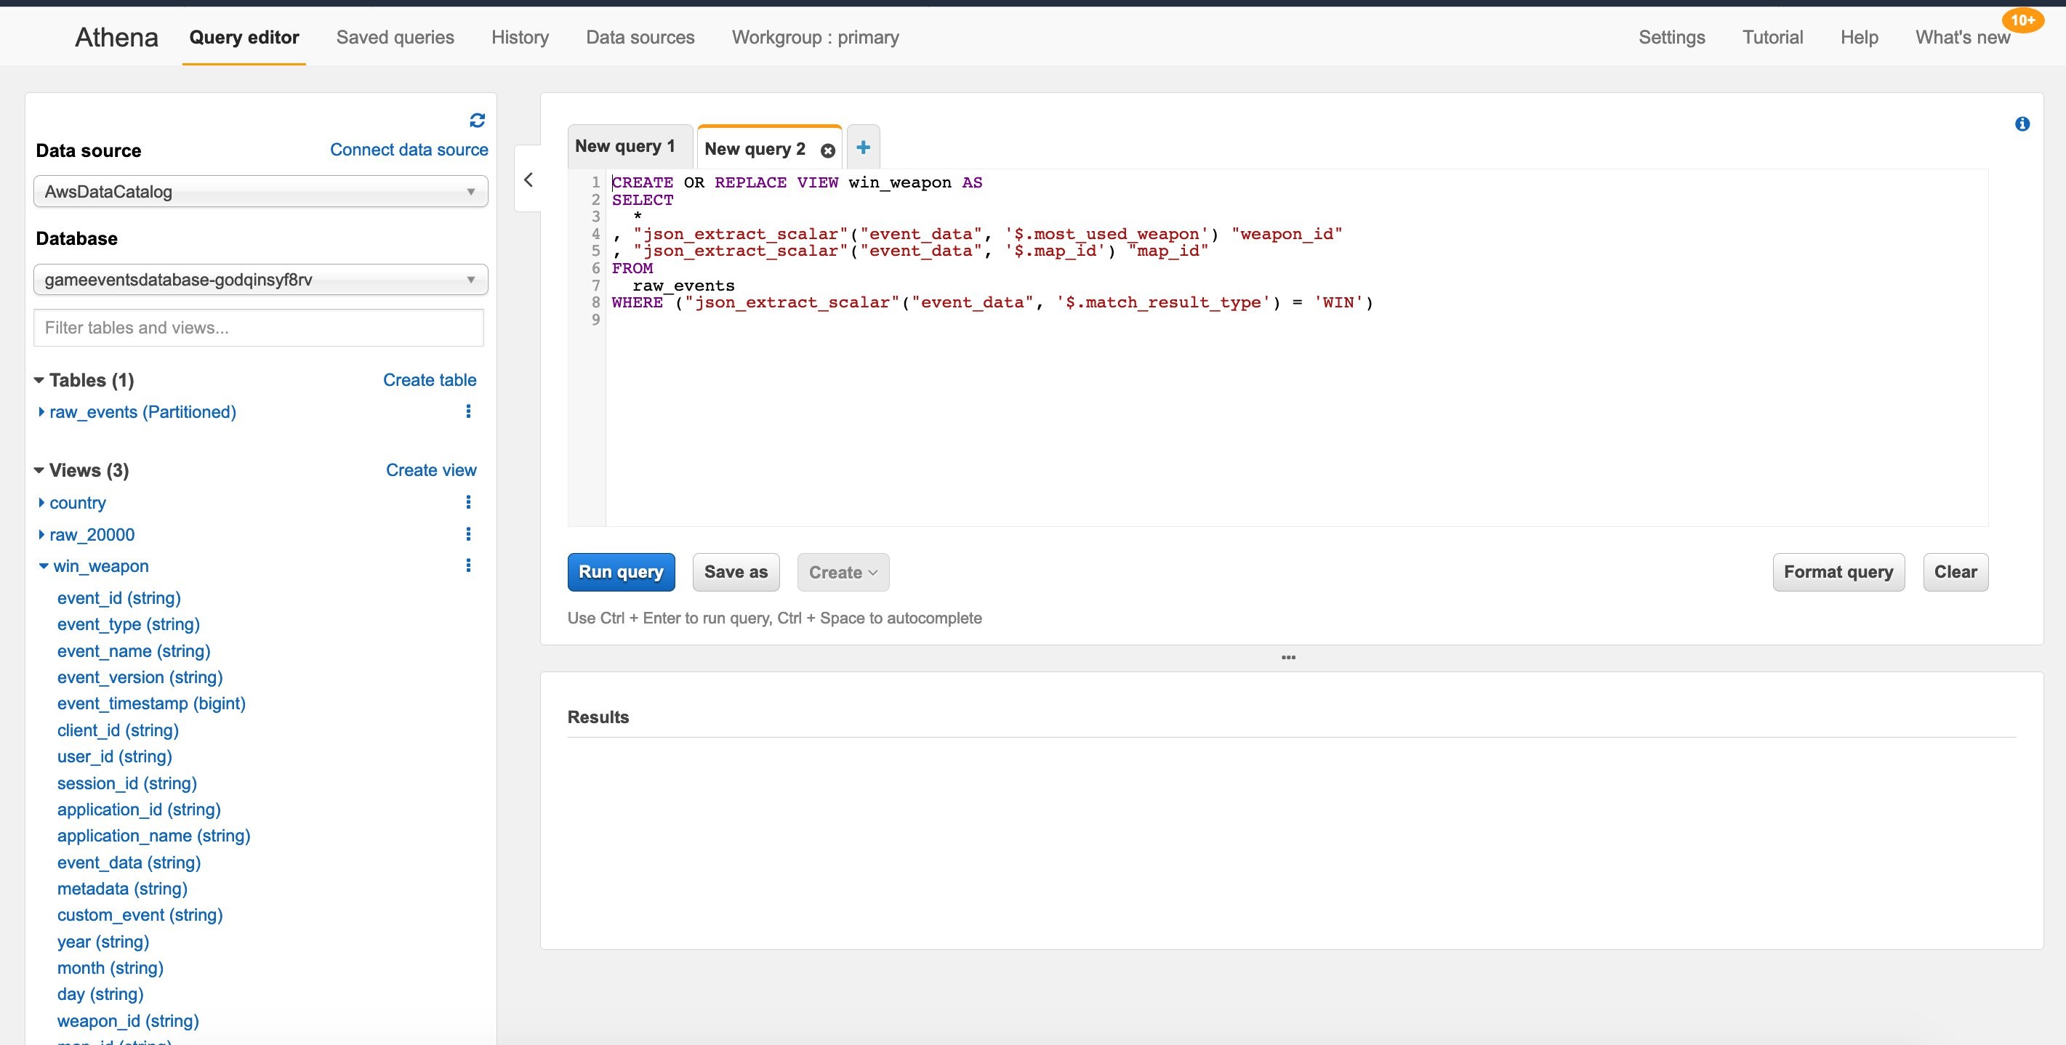Open the Help menu
The height and width of the screenshot is (1045, 2066).
coord(1859,37)
